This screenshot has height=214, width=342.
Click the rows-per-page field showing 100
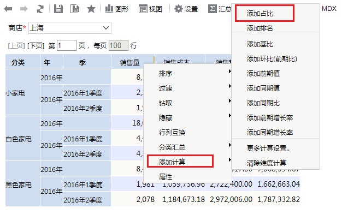(x=119, y=45)
